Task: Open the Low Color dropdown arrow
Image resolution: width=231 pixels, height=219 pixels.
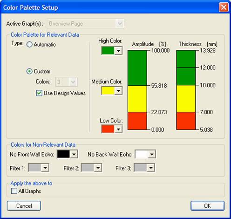Action: (118, 129)
